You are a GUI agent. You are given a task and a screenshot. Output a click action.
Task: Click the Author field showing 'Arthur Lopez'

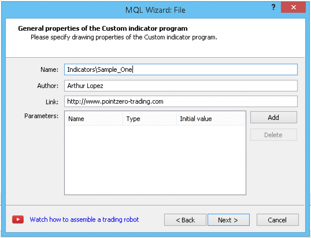pyautogui.click(x=180, y=86)
